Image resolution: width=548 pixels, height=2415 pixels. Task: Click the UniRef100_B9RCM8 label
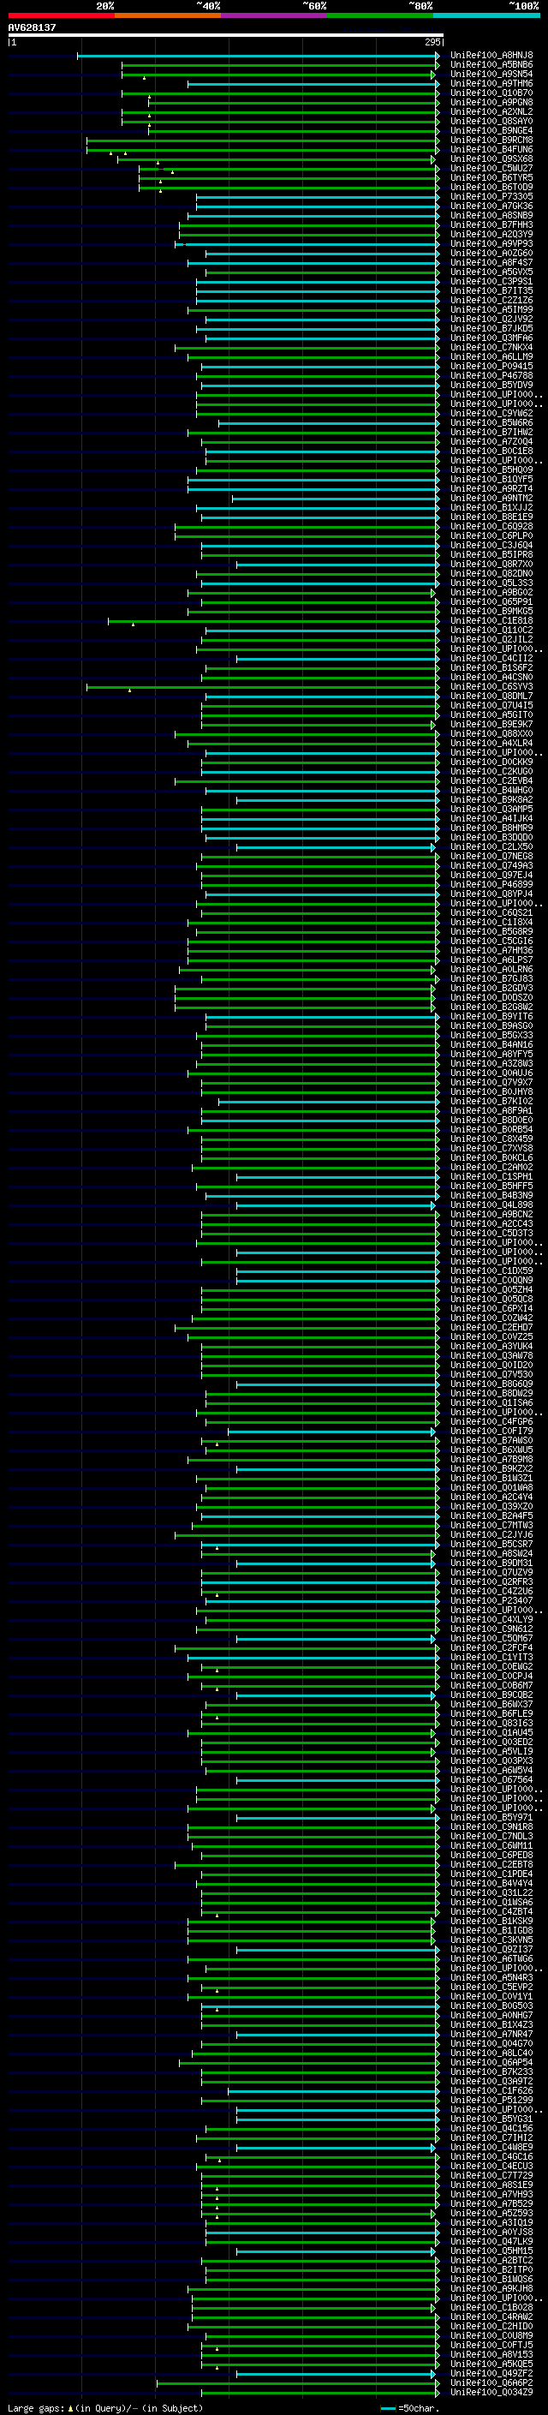(491, 140)
